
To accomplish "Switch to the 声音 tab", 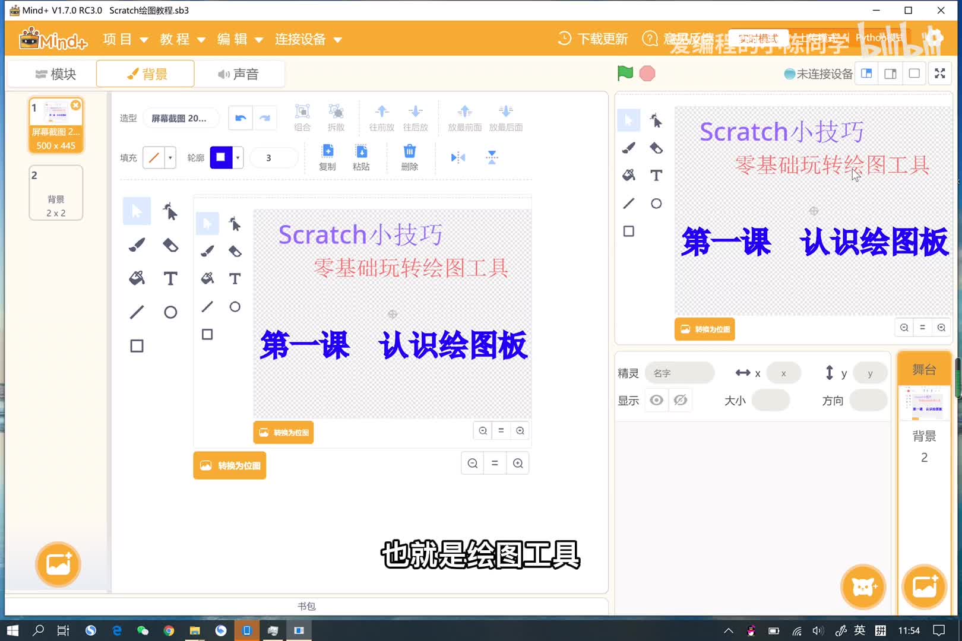I will [x=238, y=74].
